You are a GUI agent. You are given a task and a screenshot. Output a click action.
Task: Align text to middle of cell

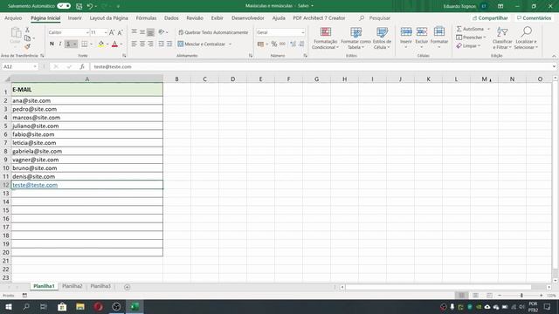click(142, 32)
